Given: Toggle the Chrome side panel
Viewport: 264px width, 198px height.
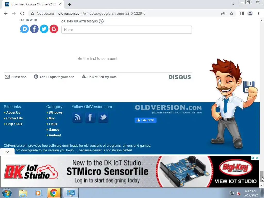Looking at the screenshot, I should point(242,13).
